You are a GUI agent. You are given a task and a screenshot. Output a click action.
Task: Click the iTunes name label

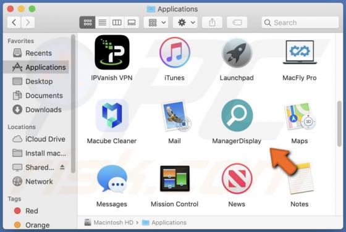click(x=174, y=78)
